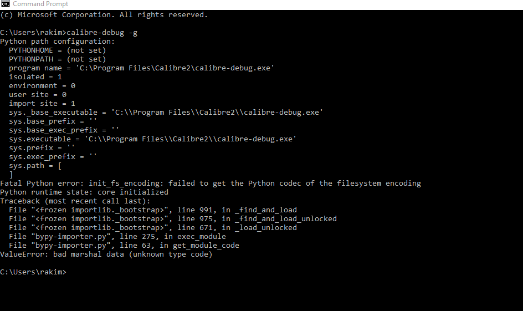
Task: Click the 'sys.executable' path line
Action: point(153,139)
